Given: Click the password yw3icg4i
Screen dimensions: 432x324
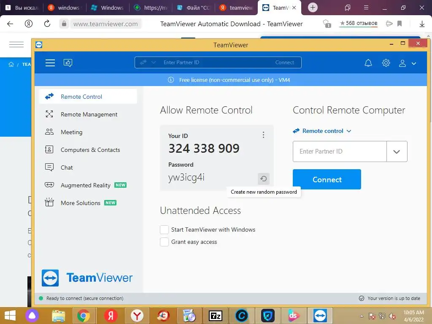Looking at the screenshot, I should coord(186,178).
